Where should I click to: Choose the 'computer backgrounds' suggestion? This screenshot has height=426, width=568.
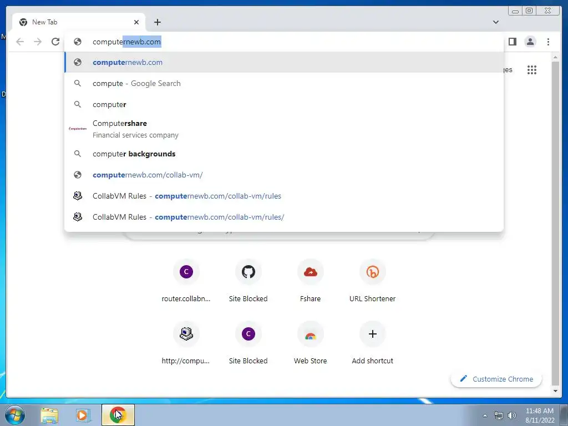(x=284, y=154)
